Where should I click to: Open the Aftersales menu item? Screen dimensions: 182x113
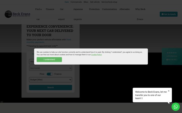point(124,9)
